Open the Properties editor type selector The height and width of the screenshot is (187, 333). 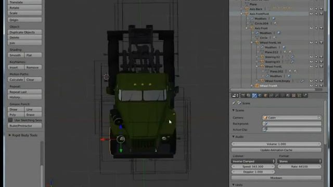(235, 96)
